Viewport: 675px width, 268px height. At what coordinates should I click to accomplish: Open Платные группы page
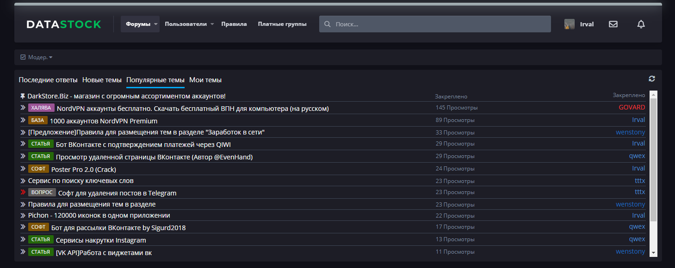coord(282,24)
